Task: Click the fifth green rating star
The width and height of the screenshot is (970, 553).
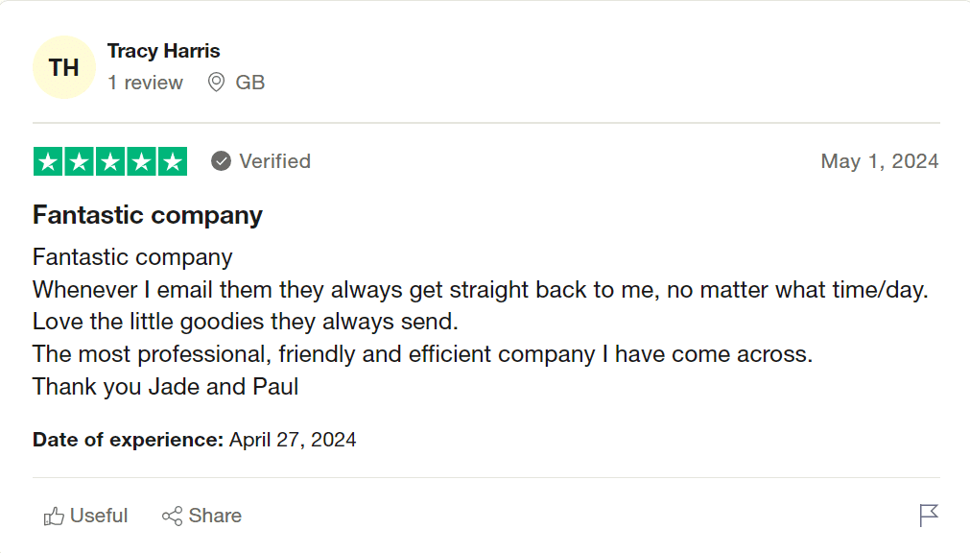Action: [x=173, y=161]
